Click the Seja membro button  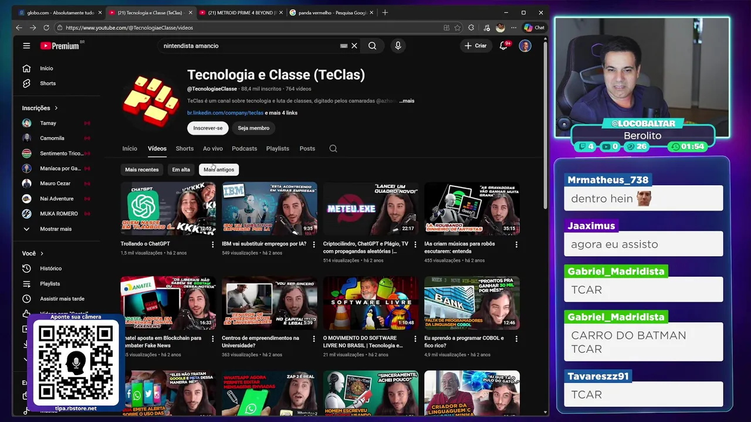click(253, 128)
